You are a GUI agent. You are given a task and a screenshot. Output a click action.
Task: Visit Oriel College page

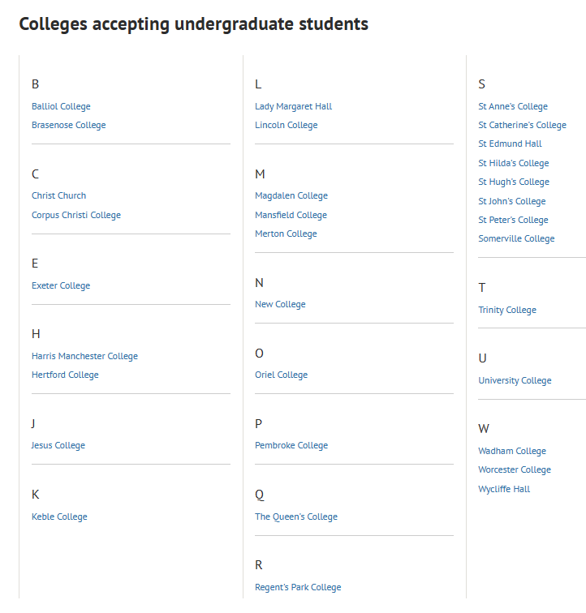tap(281, 375)
